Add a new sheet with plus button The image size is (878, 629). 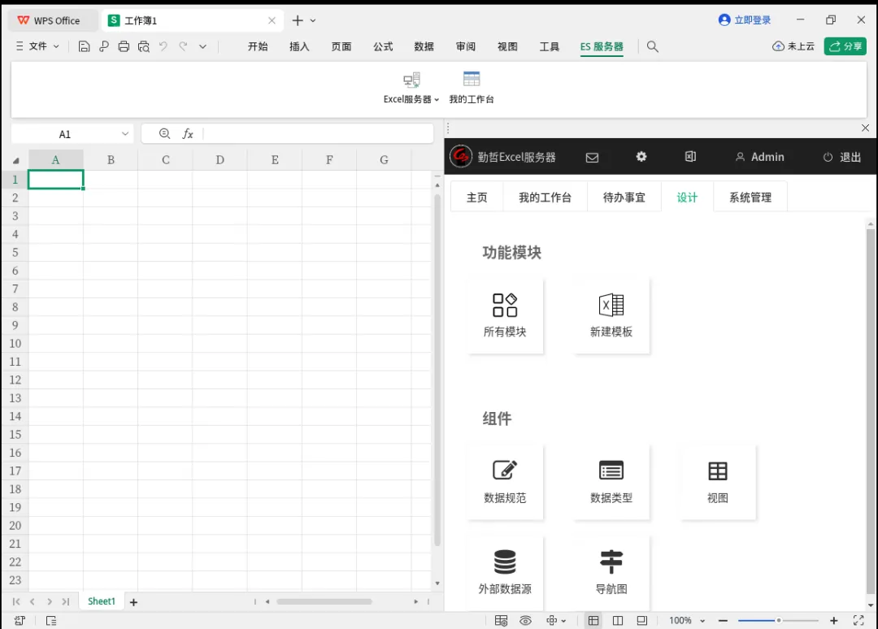(x=133, y=602)
